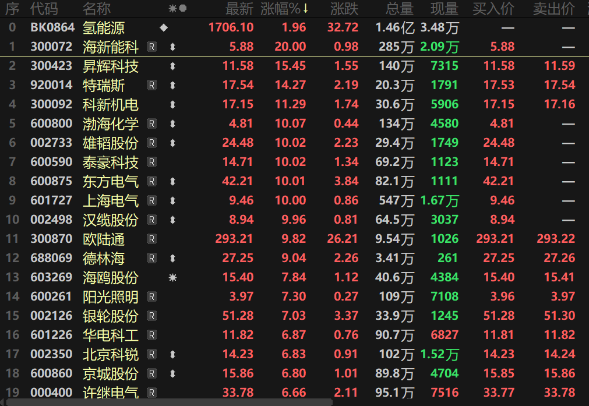Select stock name 东方电气

point(111,182)
